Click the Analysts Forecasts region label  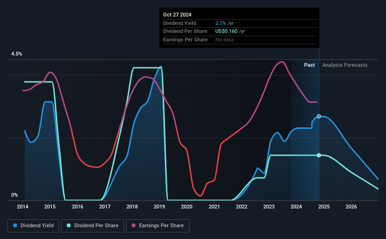point(345,65)
